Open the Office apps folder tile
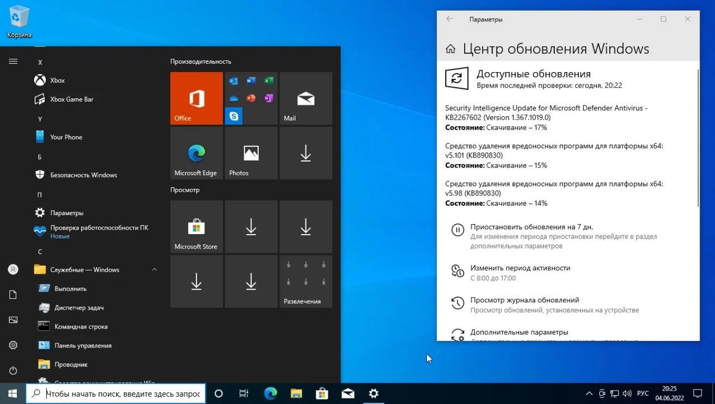Image resolution: width=715 pixels, height=404 pixels. pos(251,98)
